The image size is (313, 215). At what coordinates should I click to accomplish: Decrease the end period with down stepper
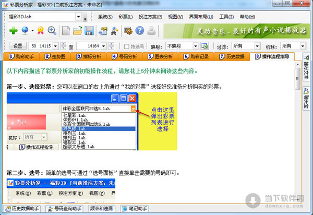point(112,48)
